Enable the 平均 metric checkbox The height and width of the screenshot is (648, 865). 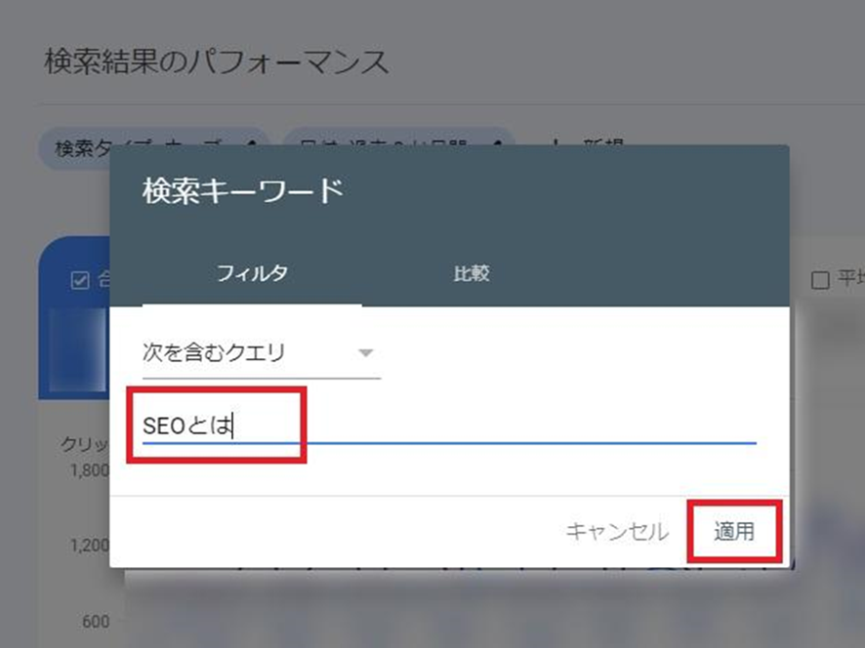821,281
